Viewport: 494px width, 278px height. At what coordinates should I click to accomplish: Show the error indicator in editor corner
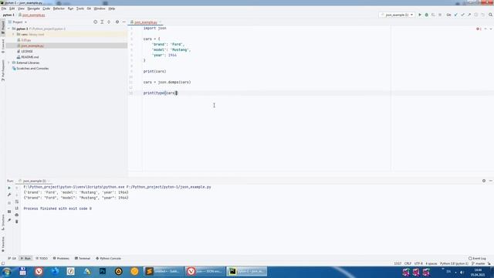coord(479,29)
